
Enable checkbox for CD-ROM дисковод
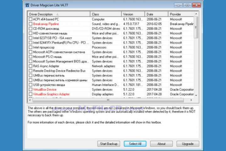30,29
